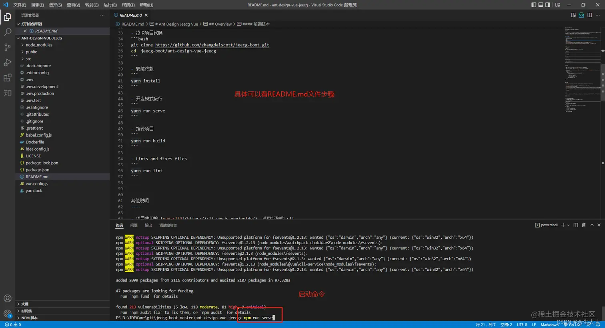Viewport: 605px width, 328px height.
Task: Click the Overview breadcrumb segment
Action: (220, 24)
